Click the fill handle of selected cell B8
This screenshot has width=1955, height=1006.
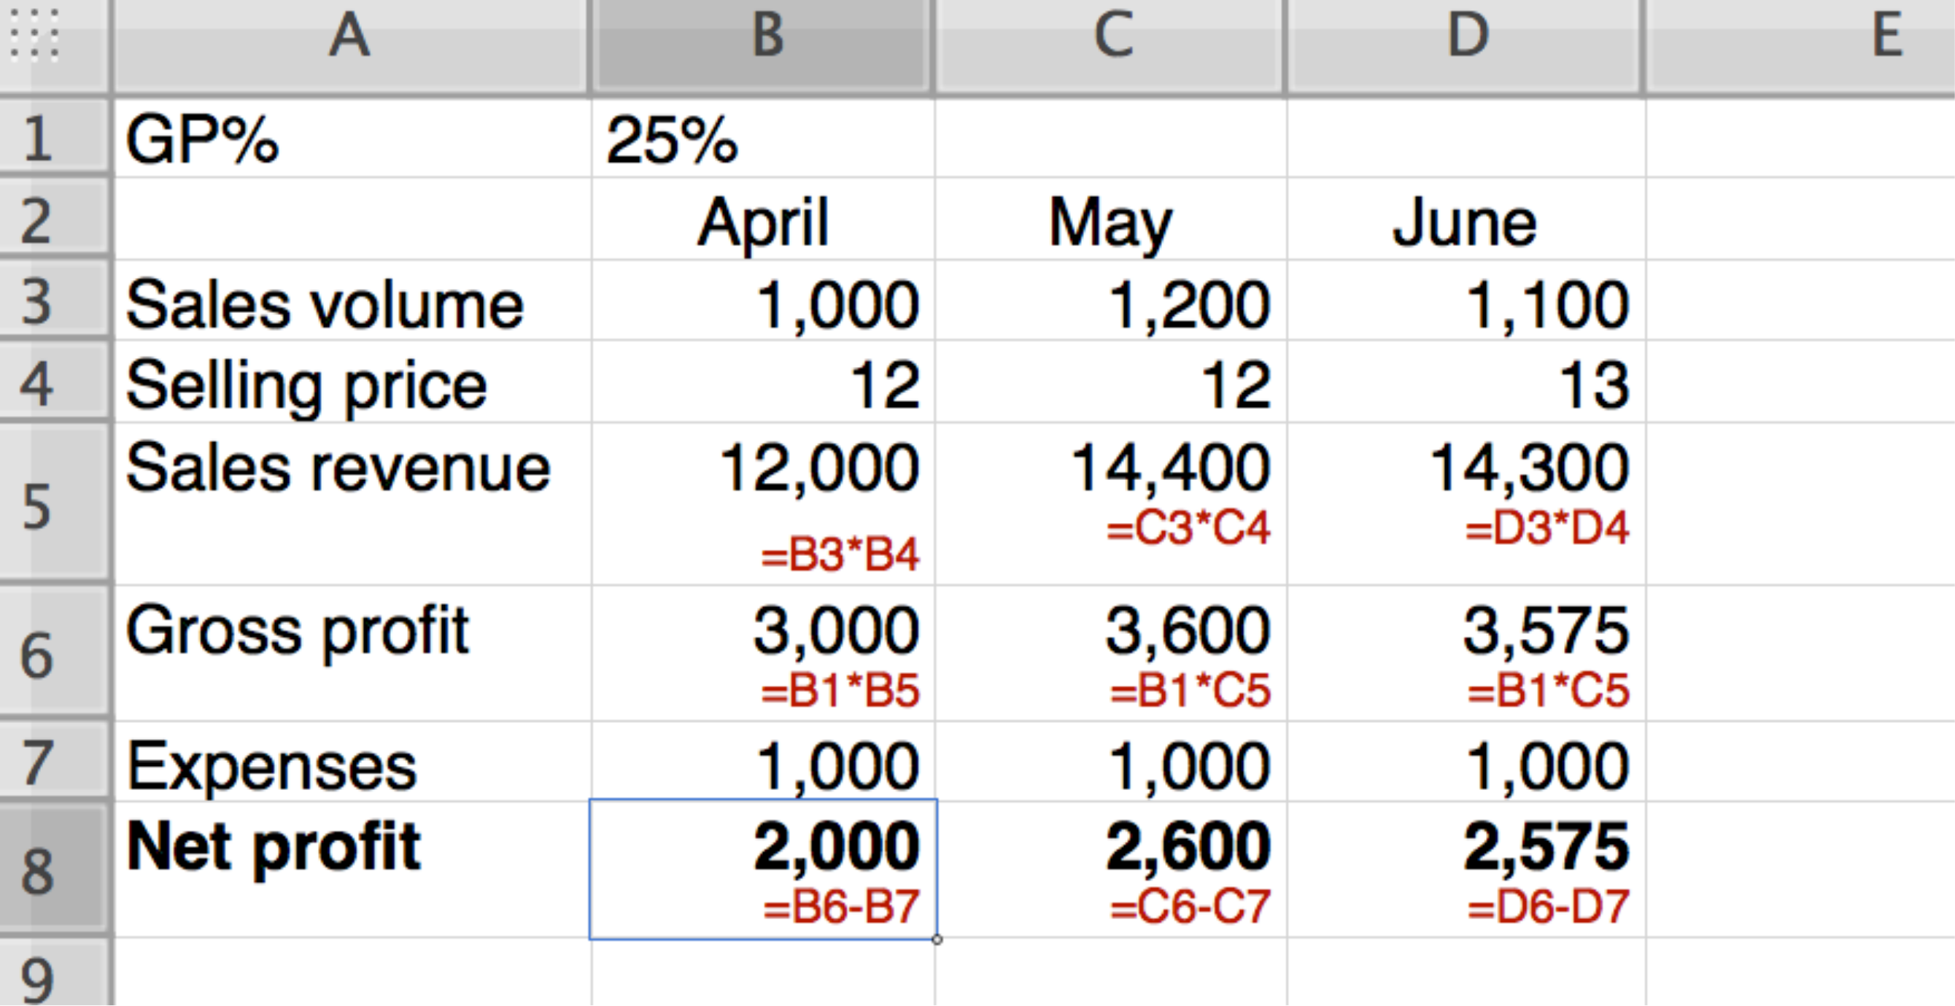click(x=937, y=940)
